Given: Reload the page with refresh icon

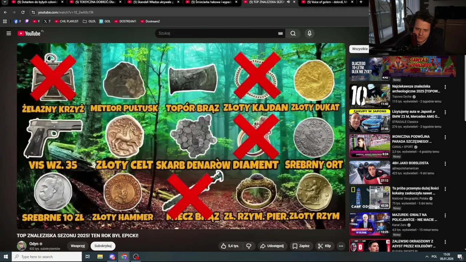Looking at the screenshot, I should point(23,12).
